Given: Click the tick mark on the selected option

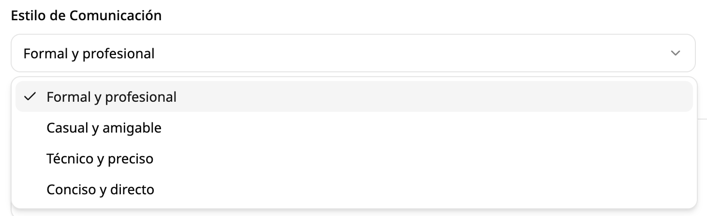Looking at the screenshot, I should [x=30, y=97].
